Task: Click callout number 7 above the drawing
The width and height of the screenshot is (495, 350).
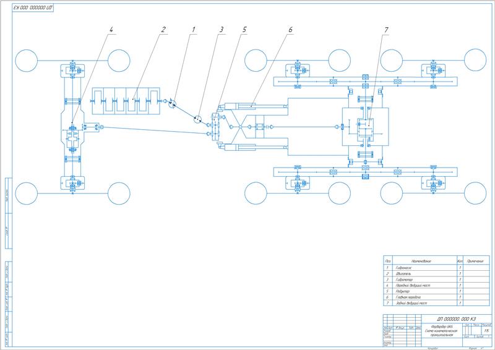Action: (x=385, y=29)
